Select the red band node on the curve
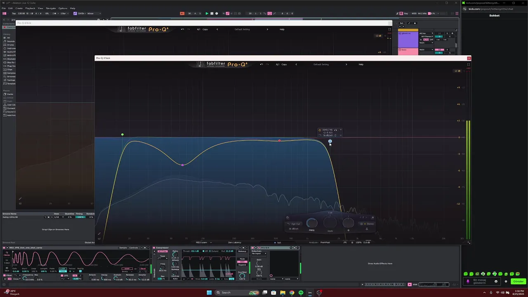Screen dimensions: 528x297 click(x=279, y=141)
